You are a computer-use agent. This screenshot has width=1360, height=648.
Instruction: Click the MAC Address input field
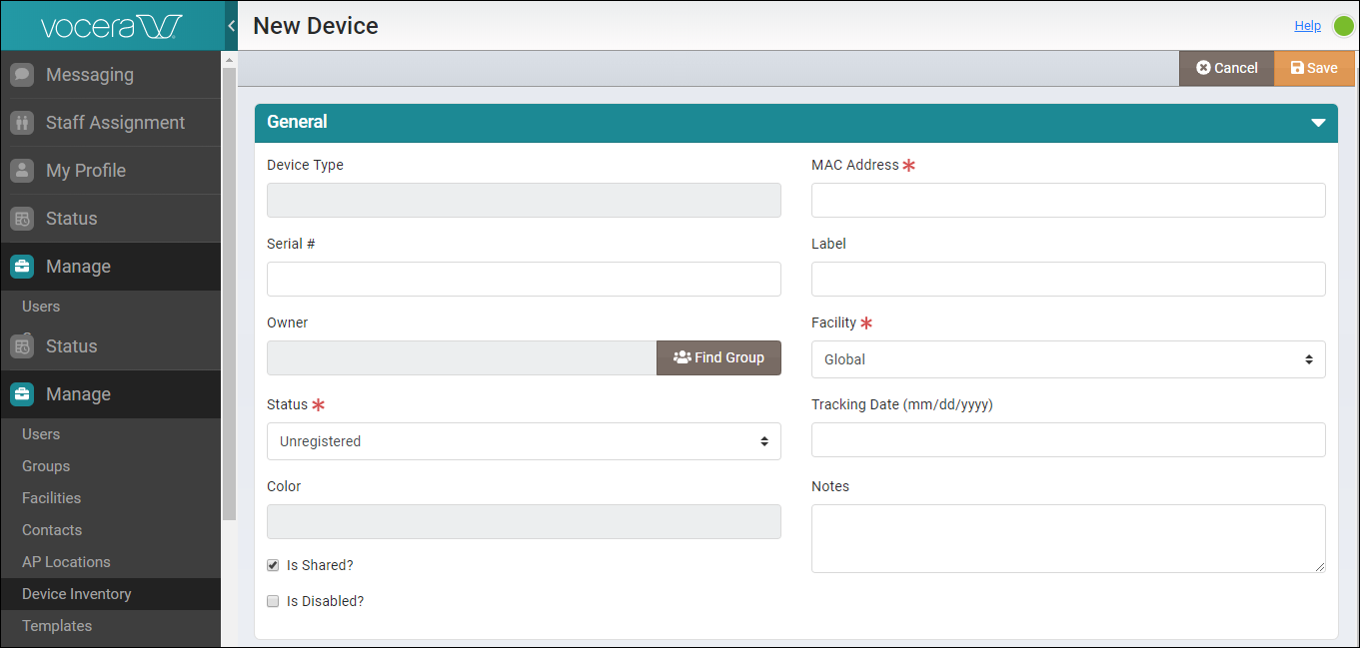pos(1067,201)
